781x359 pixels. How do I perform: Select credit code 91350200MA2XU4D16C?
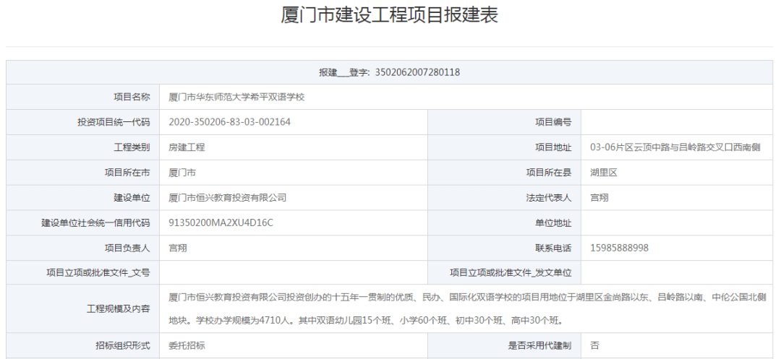point(221,222)
